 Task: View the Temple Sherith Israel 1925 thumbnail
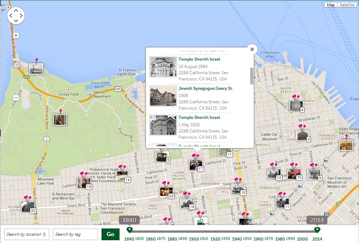163,125
